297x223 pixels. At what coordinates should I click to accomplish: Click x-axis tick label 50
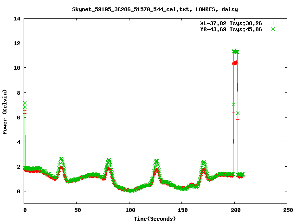click(77, 210)
